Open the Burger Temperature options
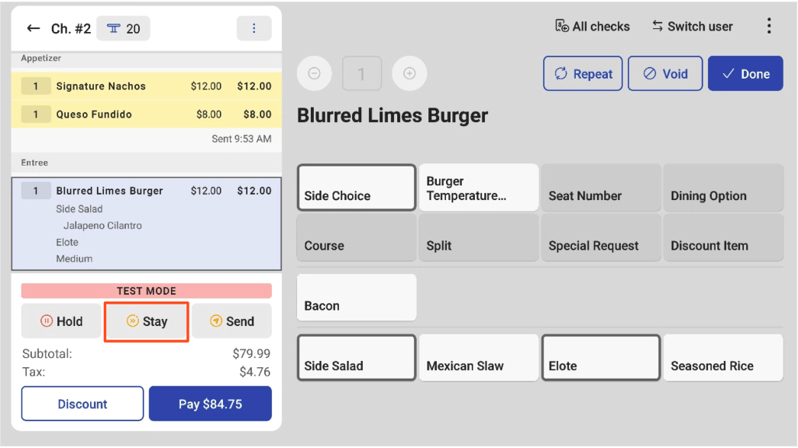This screenshot has width=798, height=448. [x=478, y=187]
